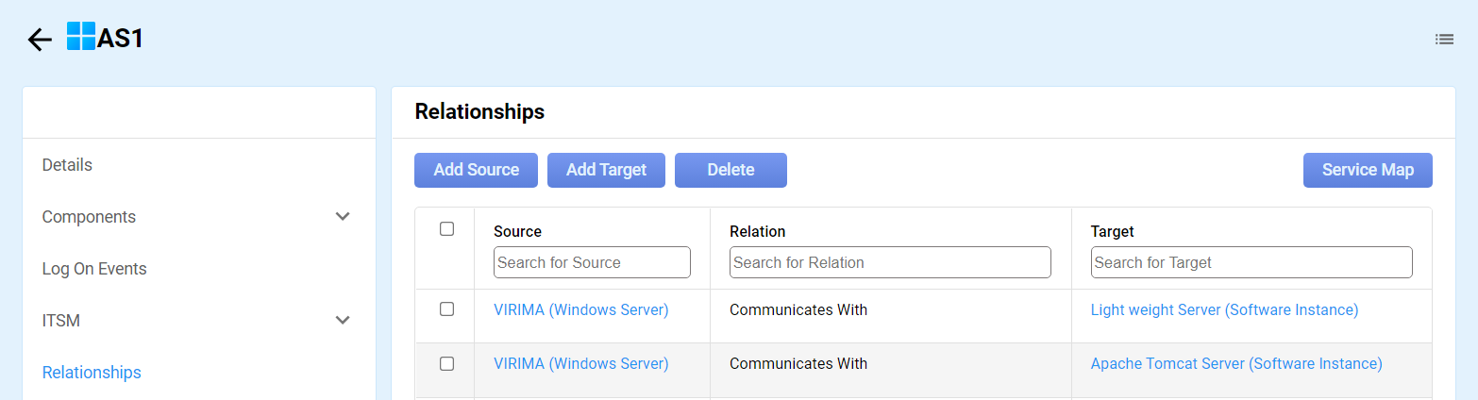Open the Relationships sidebar item

pyautogui.click(x=92, y=373)
